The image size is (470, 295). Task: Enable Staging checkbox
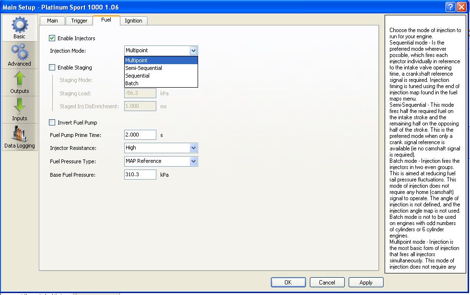[52, 68]
